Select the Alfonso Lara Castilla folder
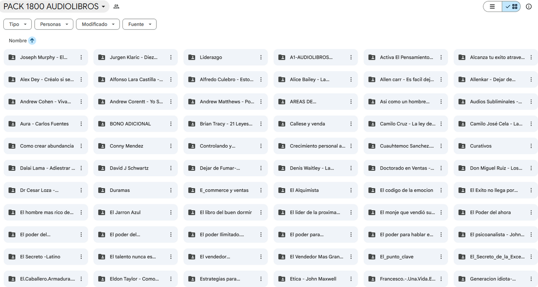 136,80
